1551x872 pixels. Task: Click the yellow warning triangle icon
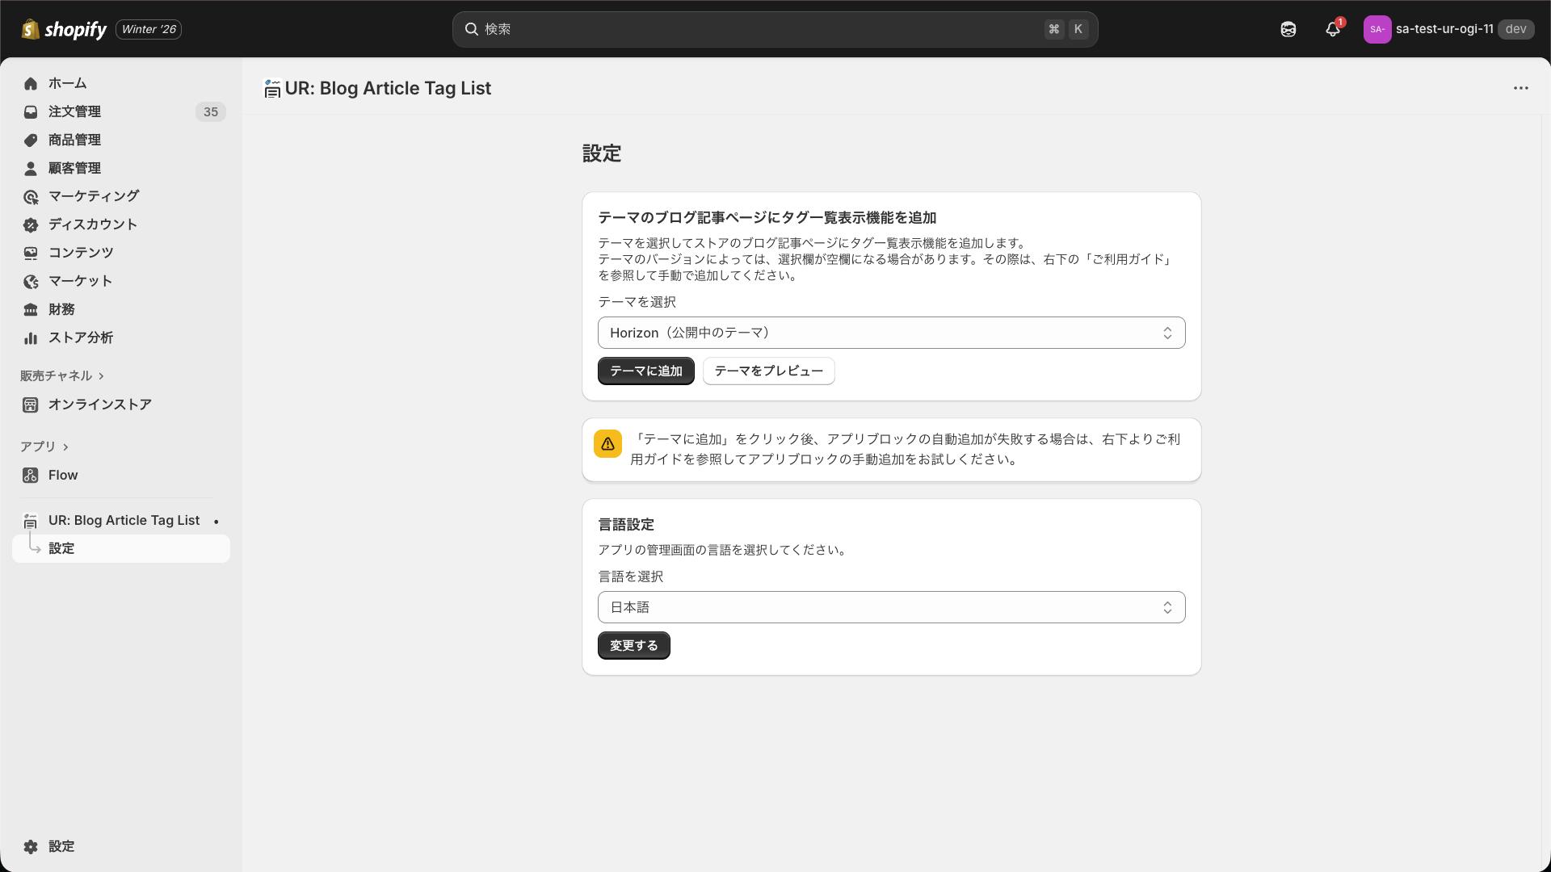tap(607, 444)
